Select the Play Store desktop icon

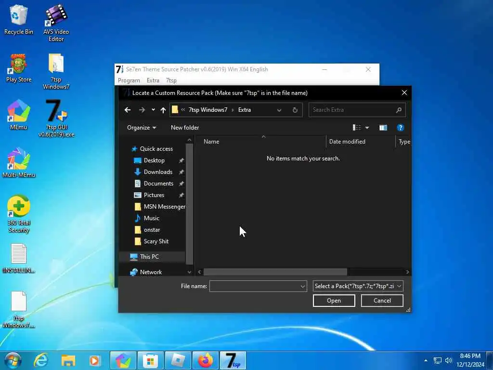[x=19, y=68]
